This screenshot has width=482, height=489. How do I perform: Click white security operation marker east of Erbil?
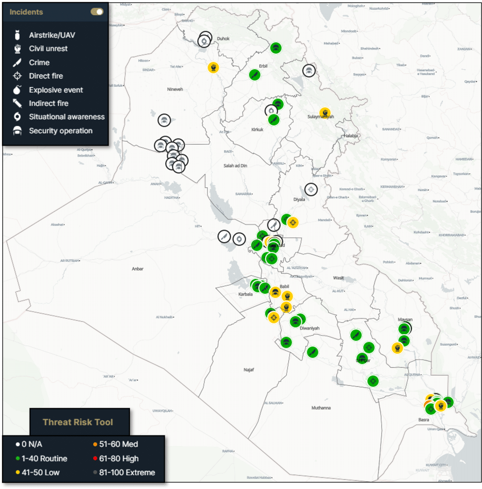coord(309,71)
